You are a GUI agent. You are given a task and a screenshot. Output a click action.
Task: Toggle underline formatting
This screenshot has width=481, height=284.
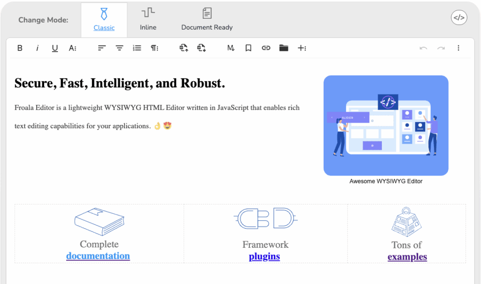55,48
